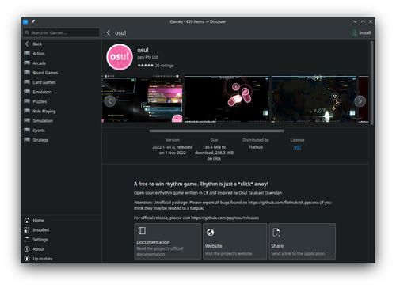Viewport: 396px width, 288px height.
Task: Click gamepad icon beside Role Playing
Action: click(27, 111)
